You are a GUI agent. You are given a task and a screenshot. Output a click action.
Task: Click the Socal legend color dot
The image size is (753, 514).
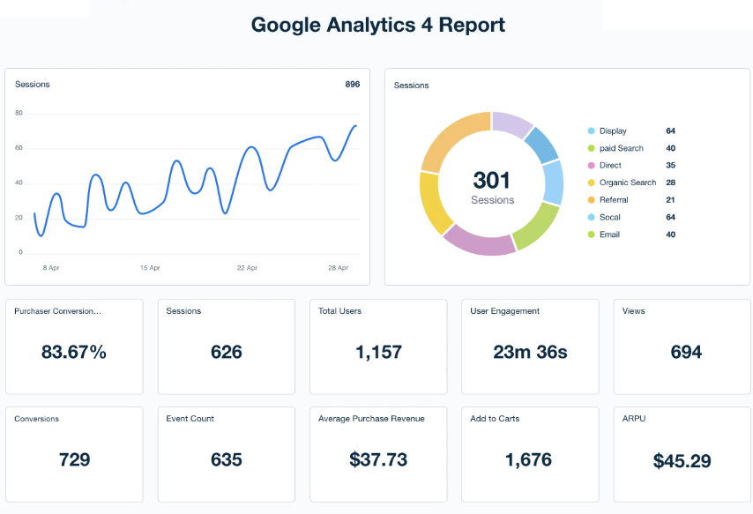tap(591, 218)
